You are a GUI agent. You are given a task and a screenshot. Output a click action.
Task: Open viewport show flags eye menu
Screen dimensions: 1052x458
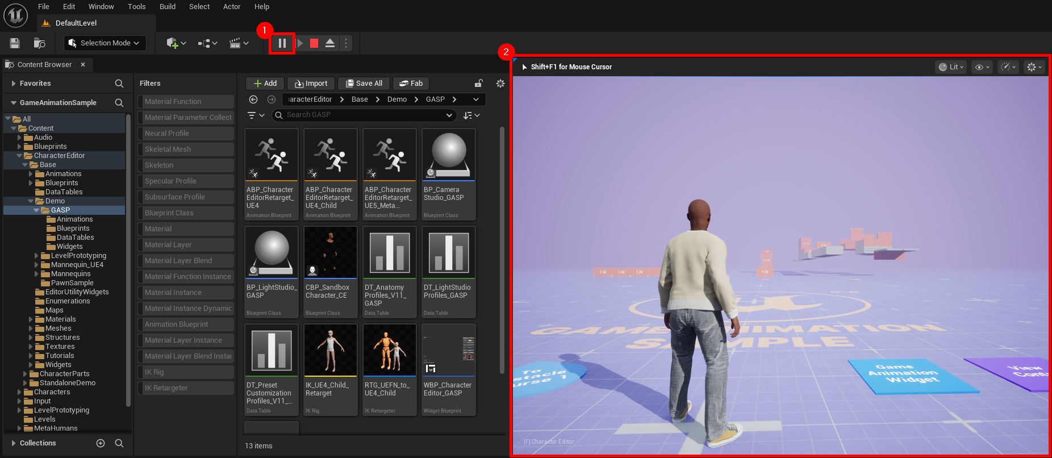click(982, 67)
